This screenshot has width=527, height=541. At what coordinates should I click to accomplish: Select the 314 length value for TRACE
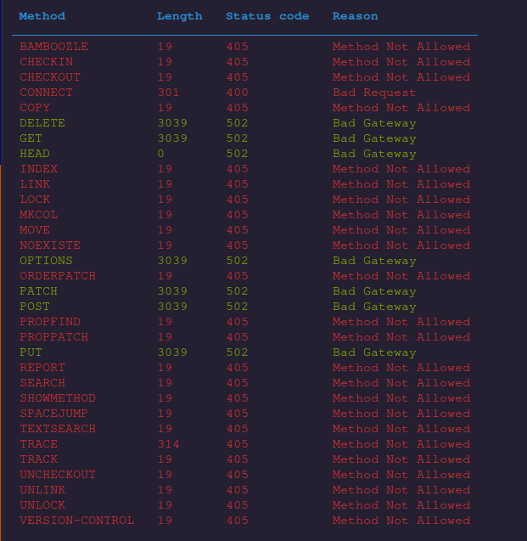pyautogui.click(x=168, y=444)
